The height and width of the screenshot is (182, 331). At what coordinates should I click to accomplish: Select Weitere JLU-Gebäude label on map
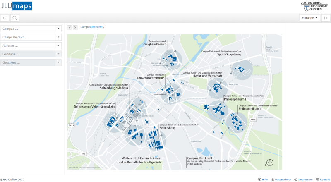[139, 160]
